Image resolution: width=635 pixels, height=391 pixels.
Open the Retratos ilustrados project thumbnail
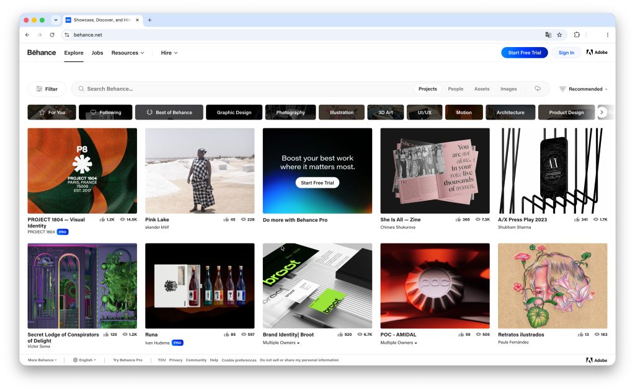click(553, 286)
